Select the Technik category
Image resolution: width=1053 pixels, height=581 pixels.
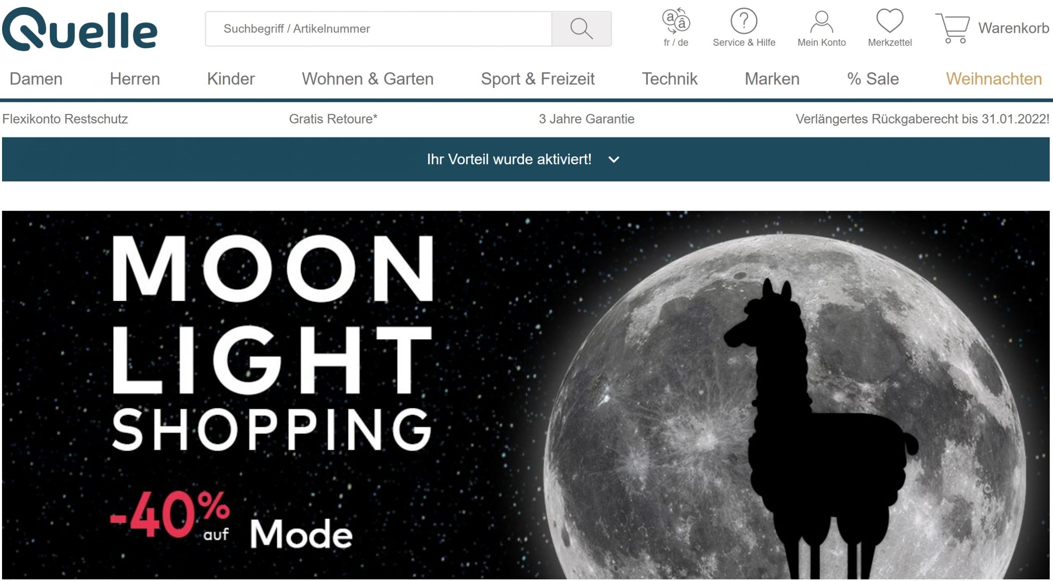[670, 79]
